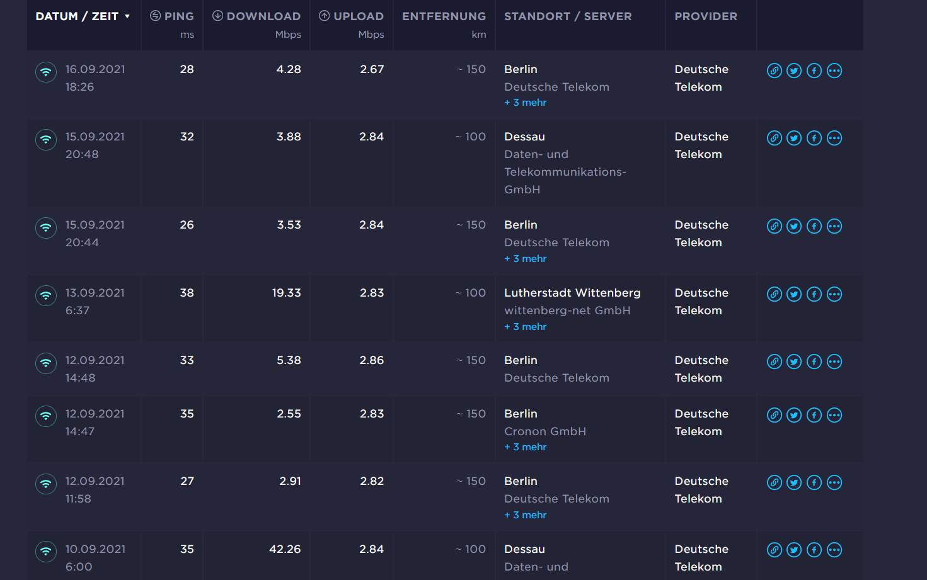Open more options for 13.09.2021 6:37 result
The width and height of the screenshot is (927, 580).
coord(834,294)
